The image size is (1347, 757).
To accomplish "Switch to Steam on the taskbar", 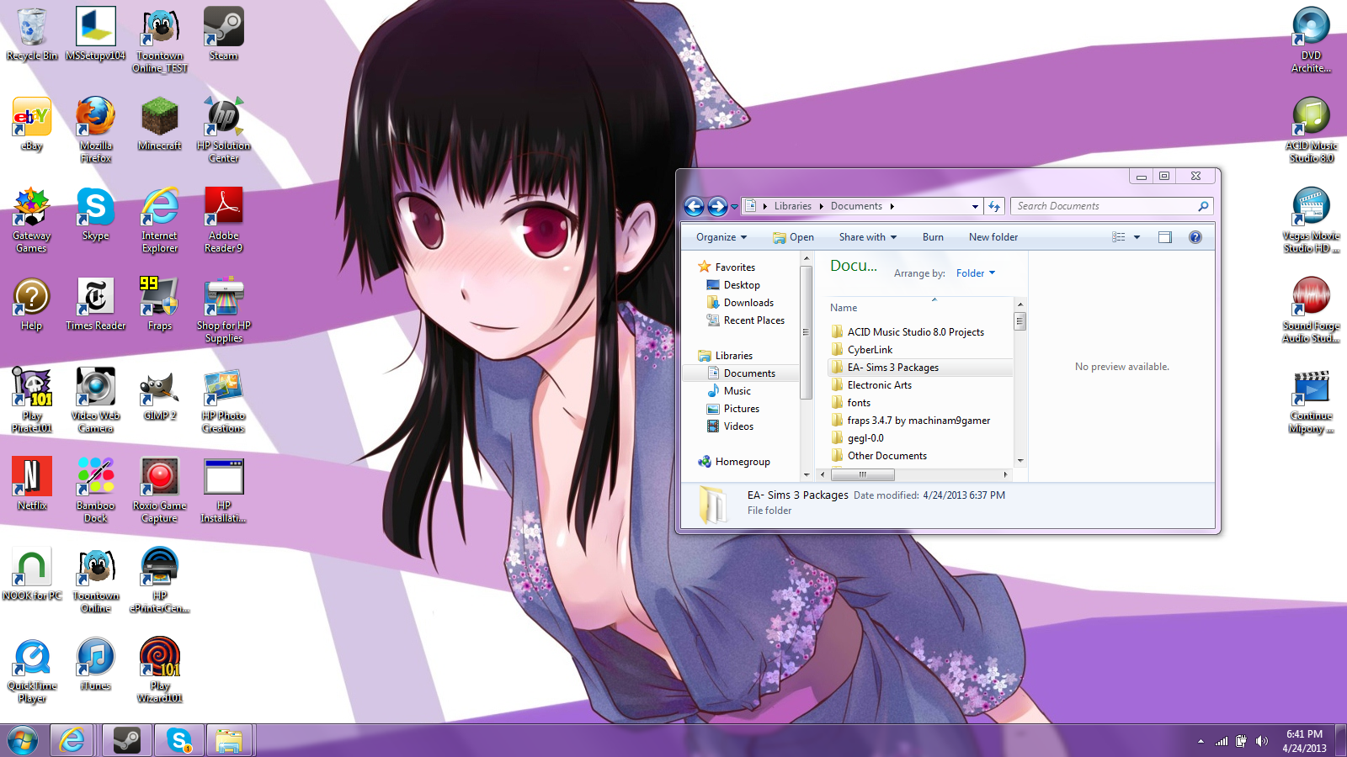I will (127, 741).
